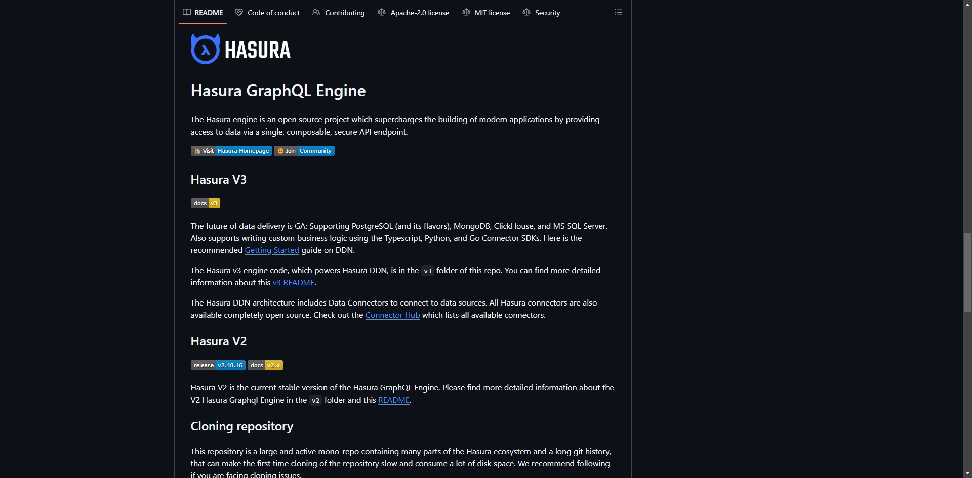Open the v3 README link
Screen dimensions: 972x478
(x=294, y=283)
